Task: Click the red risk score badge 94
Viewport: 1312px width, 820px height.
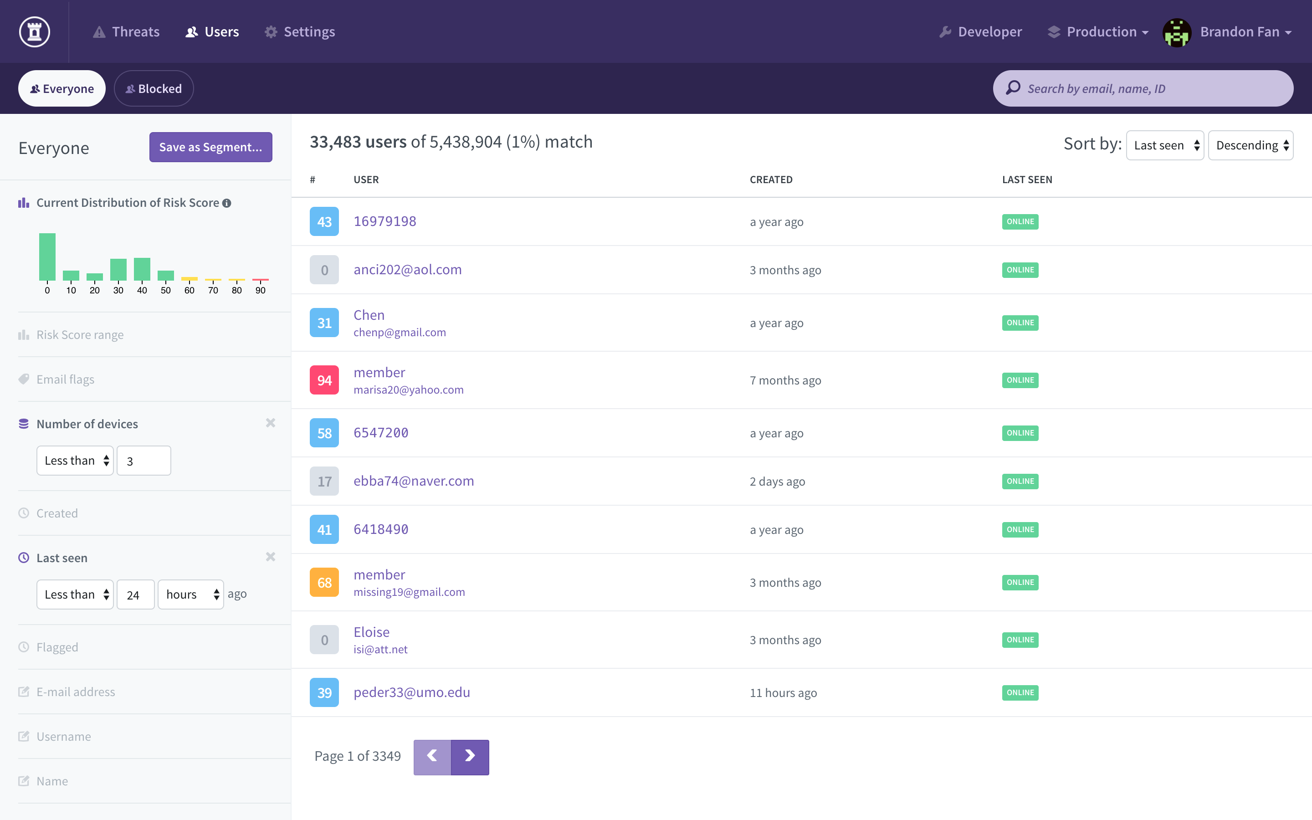Action: pos(324,380)
